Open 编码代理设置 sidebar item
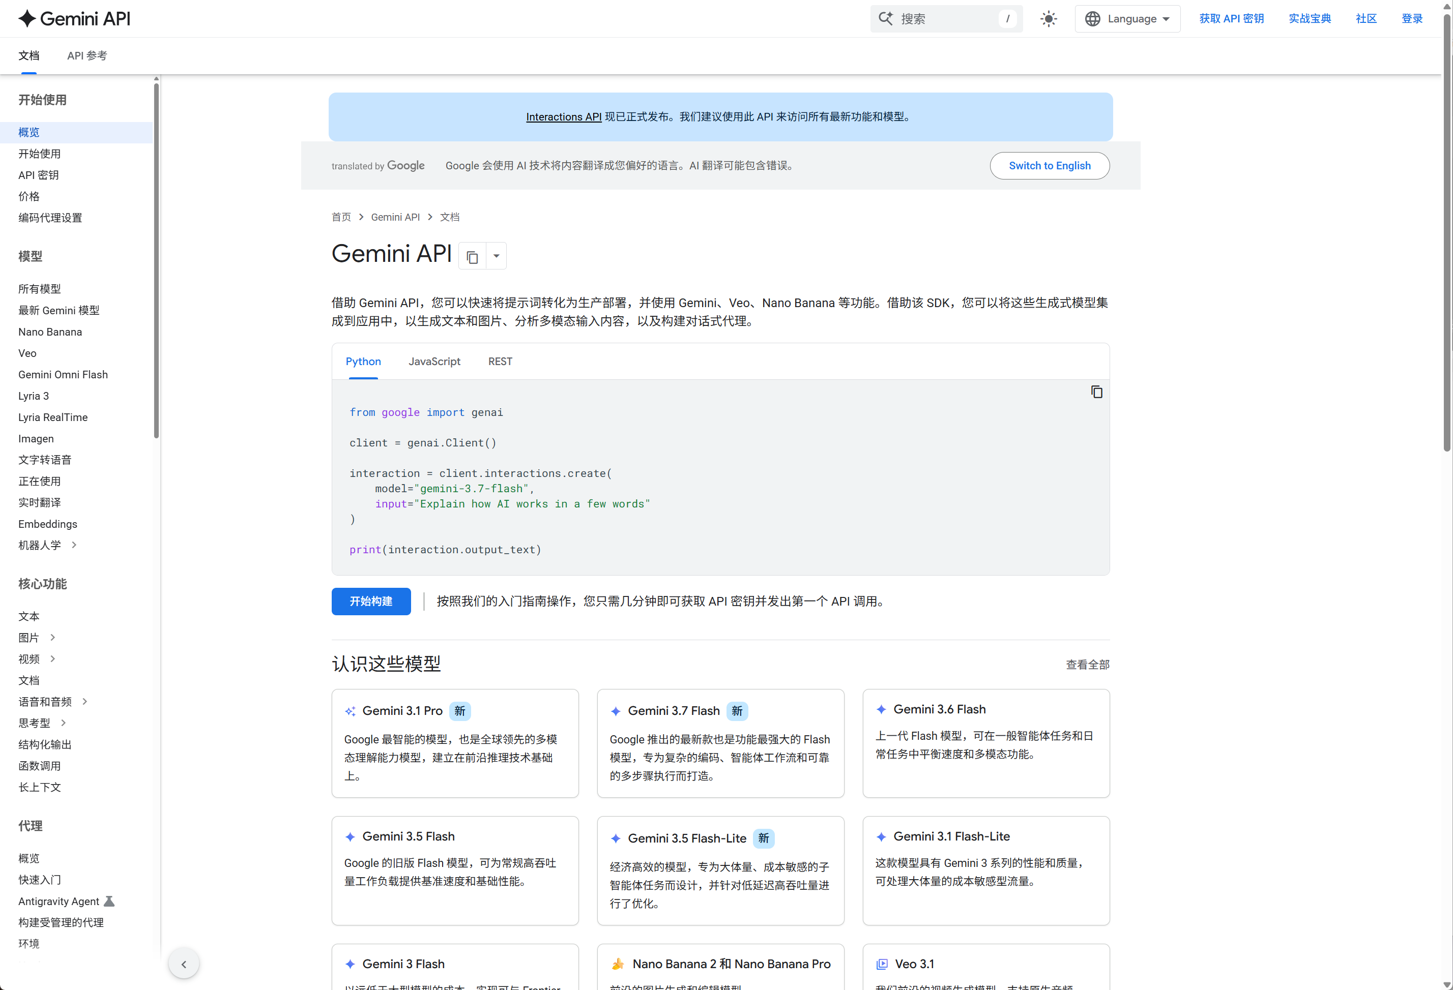This screenshot has width=1453, height=990. pyautogui.click(x=50, y=218)
